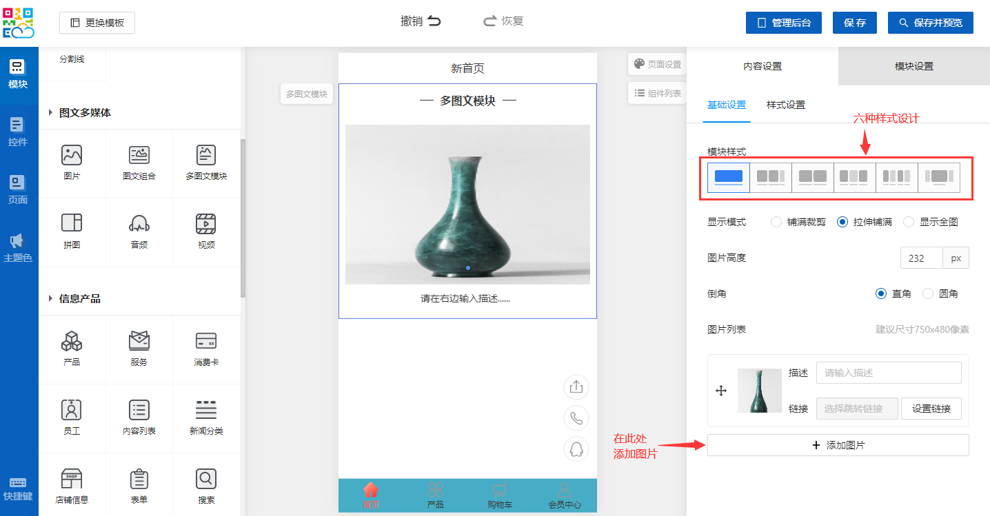Open the 样式设置 sub-tab
This screenshot has height=516, width=990.
click(x=785, y=105)
